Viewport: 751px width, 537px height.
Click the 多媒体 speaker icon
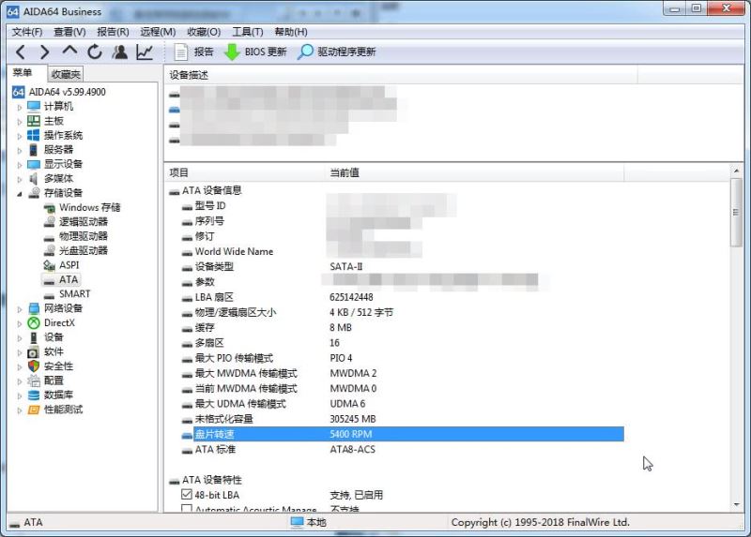33,178
